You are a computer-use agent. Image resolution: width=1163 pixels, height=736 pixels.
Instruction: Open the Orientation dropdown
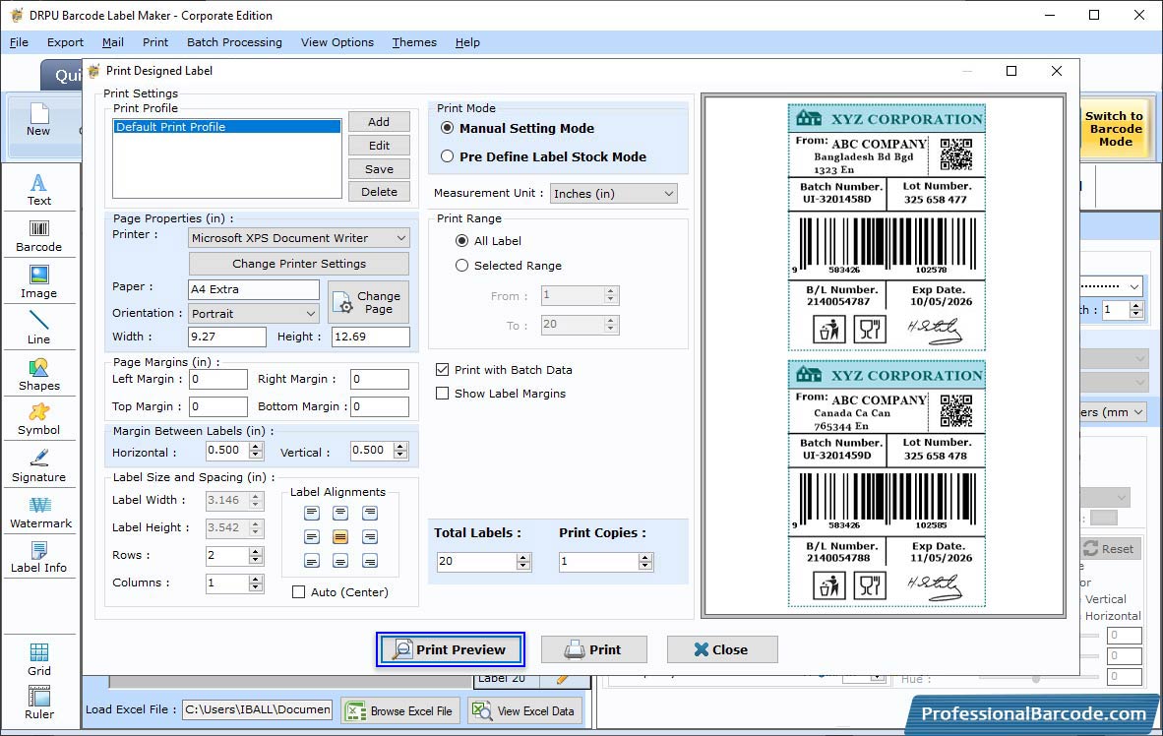coord(255,313)
